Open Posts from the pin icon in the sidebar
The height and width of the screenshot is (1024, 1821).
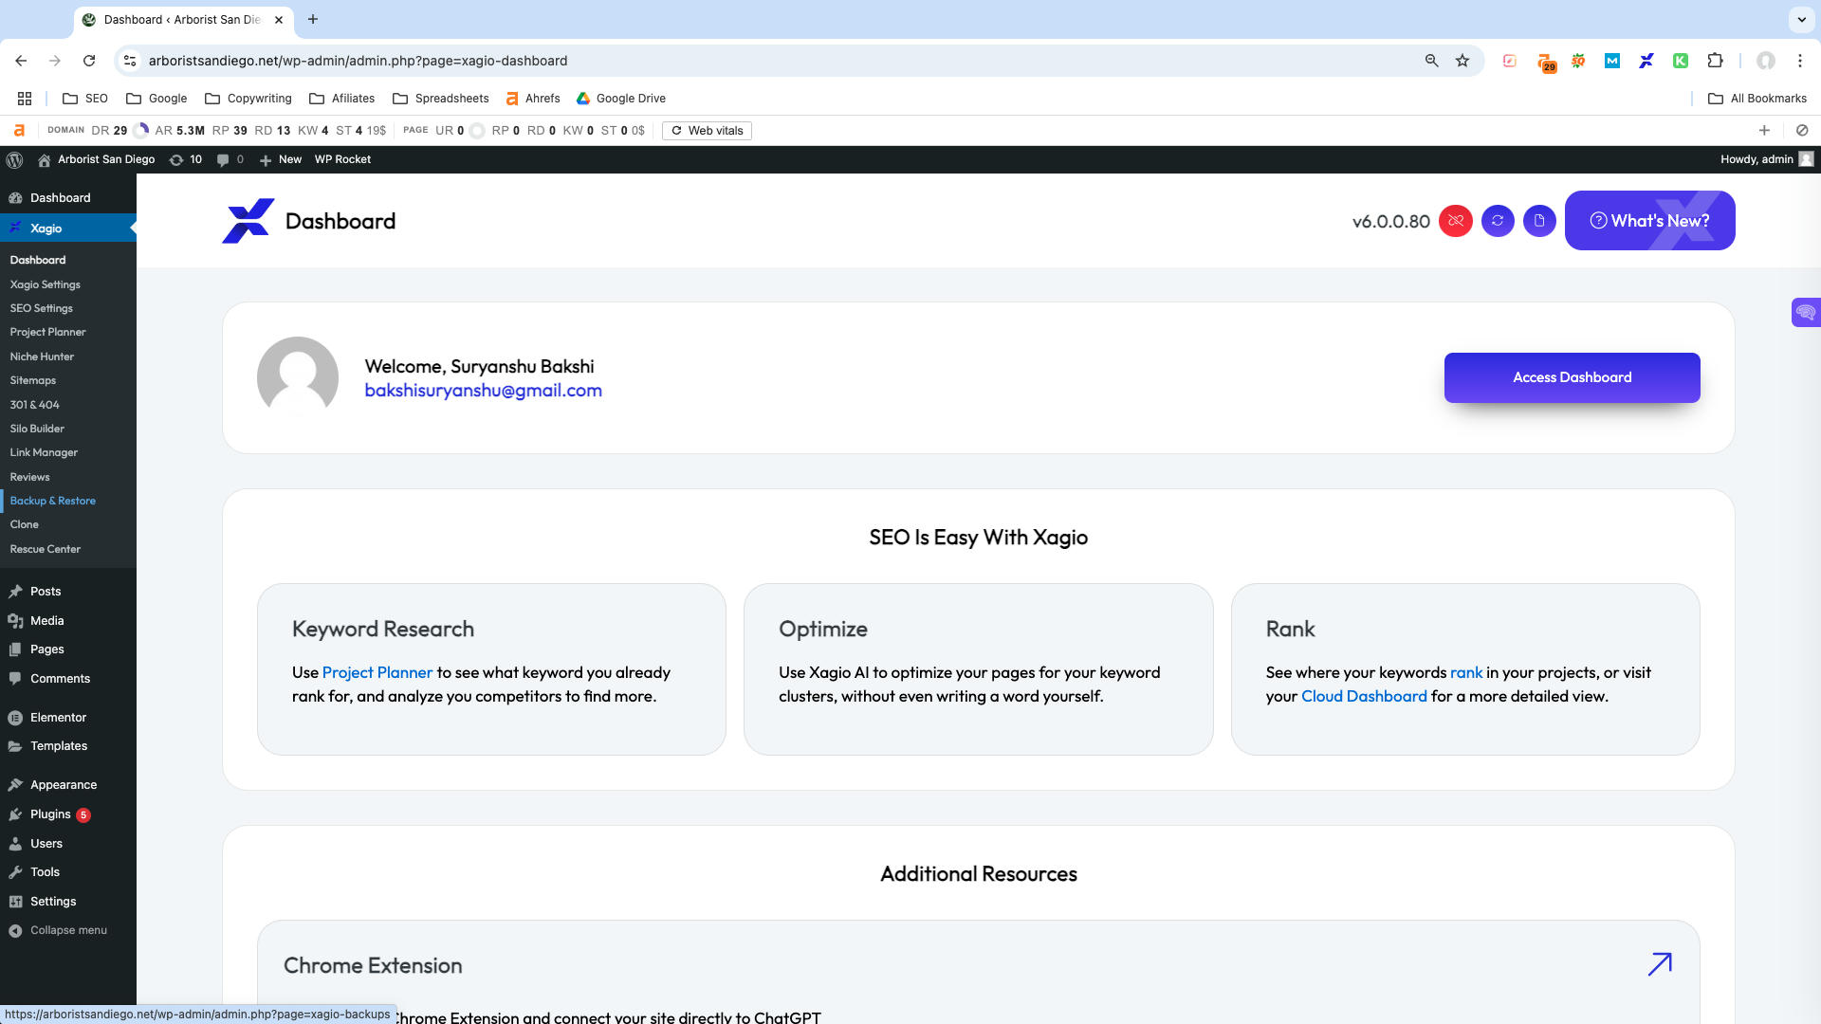coord(15,592)
